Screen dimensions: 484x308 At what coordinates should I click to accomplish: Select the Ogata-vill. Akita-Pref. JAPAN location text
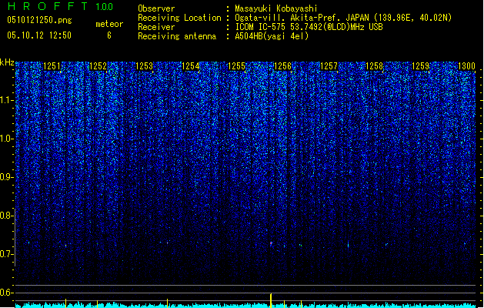343,18
